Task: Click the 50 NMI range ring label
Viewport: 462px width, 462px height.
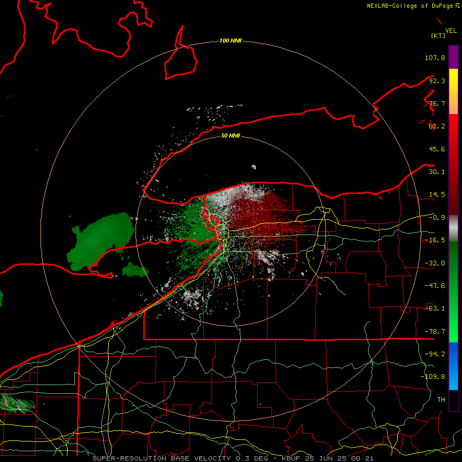Action: pos(230,136)
